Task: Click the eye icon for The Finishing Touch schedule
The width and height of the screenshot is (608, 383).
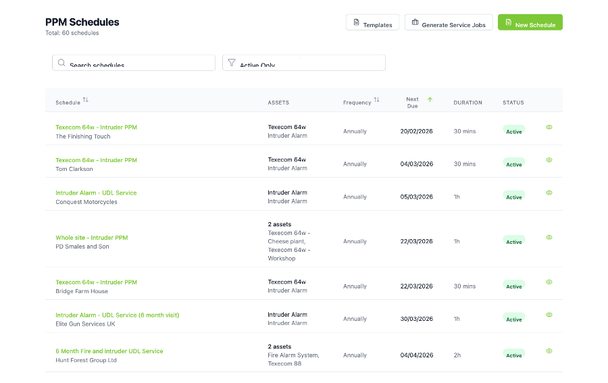Action: click(x=549, y=127)
